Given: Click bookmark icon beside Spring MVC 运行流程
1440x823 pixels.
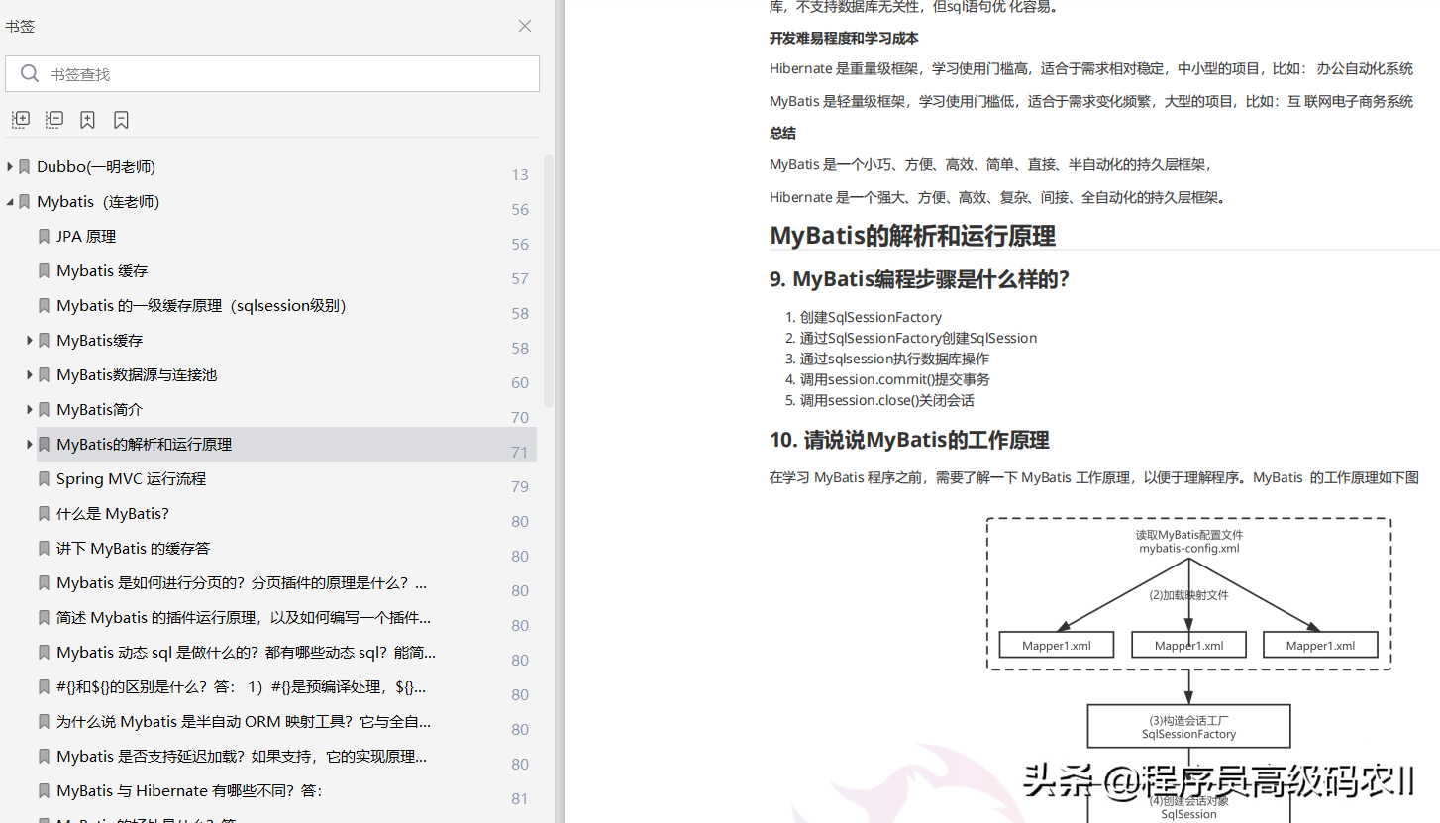Looking at the screenshot, I should click(x=44, y=479).
